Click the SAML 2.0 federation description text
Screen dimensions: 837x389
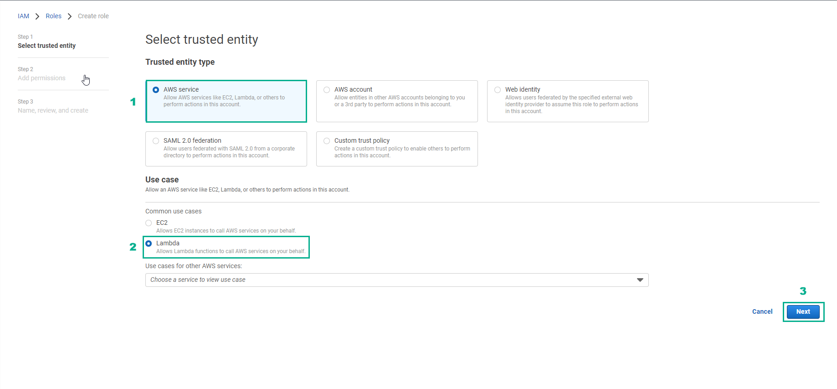click(x=229, y=152)
